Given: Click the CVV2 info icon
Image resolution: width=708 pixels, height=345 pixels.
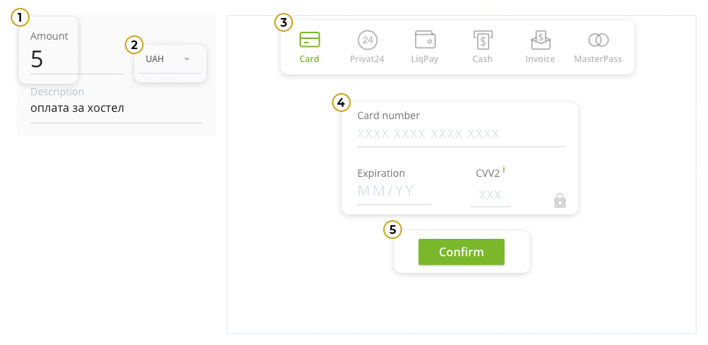Looking at the screenshot, I should coord(504,170).
